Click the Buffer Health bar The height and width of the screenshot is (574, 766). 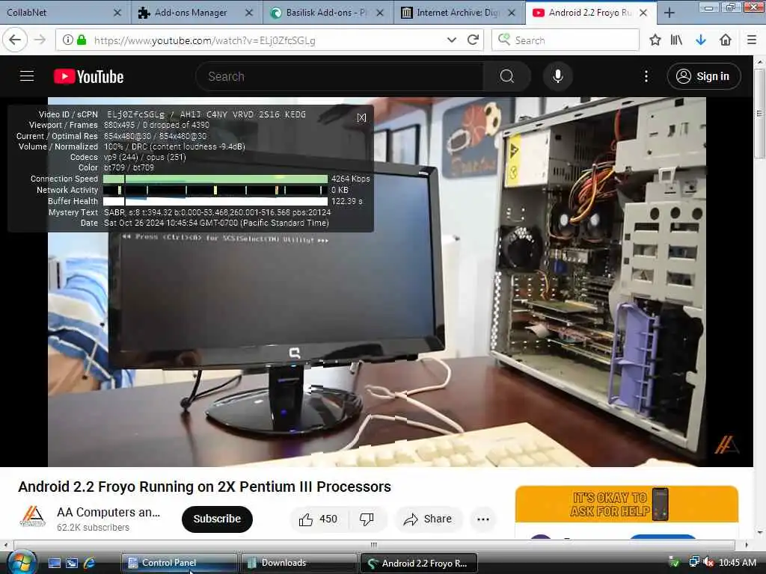[x=215, y=201]
